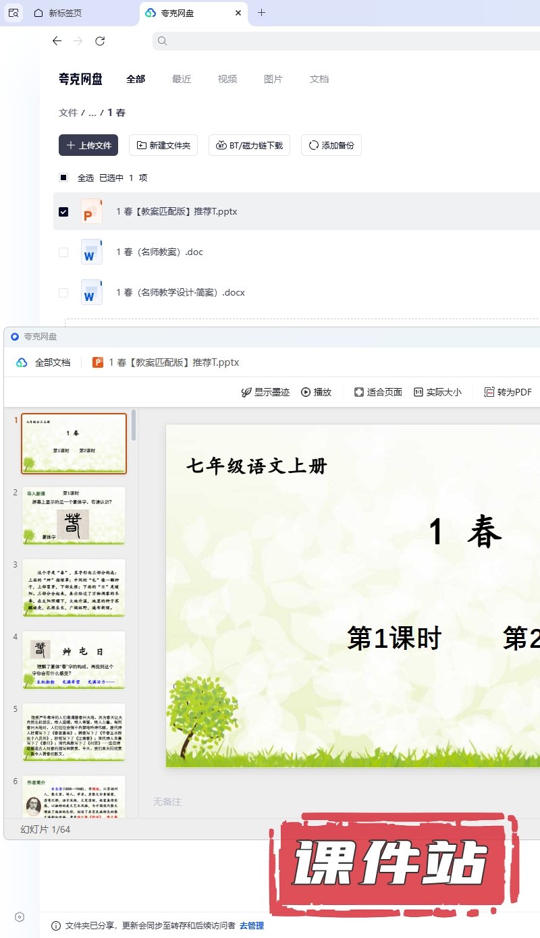Toggle the Select All (全选) checkbox
Screen dimensions: 540x938
tap(63, 178)
